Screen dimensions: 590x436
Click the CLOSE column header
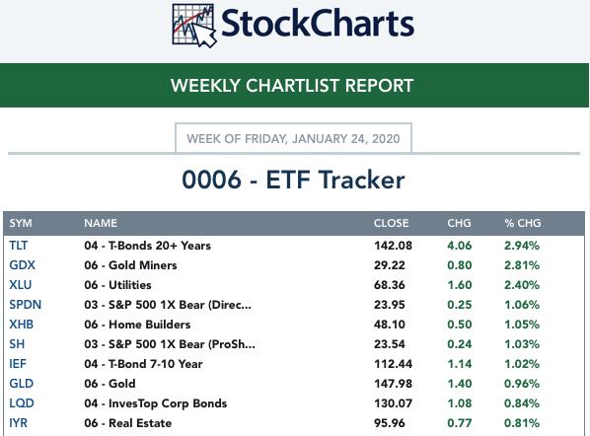click(x=391, y=223)
